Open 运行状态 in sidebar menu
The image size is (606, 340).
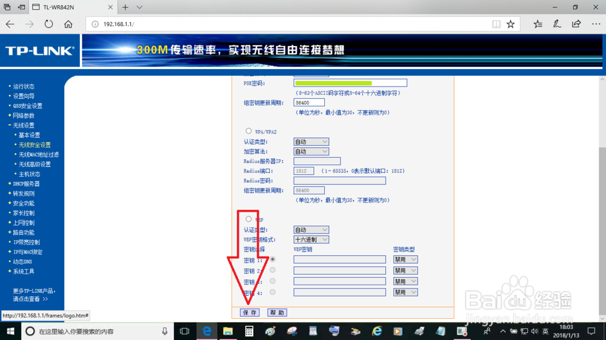click(24, 86)
